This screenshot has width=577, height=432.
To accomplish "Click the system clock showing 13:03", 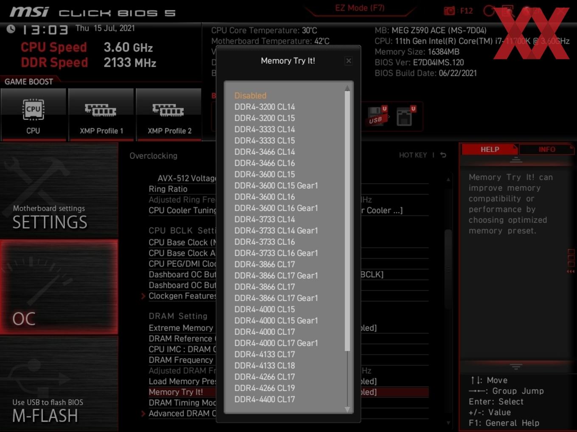I will tap(45, 30).
